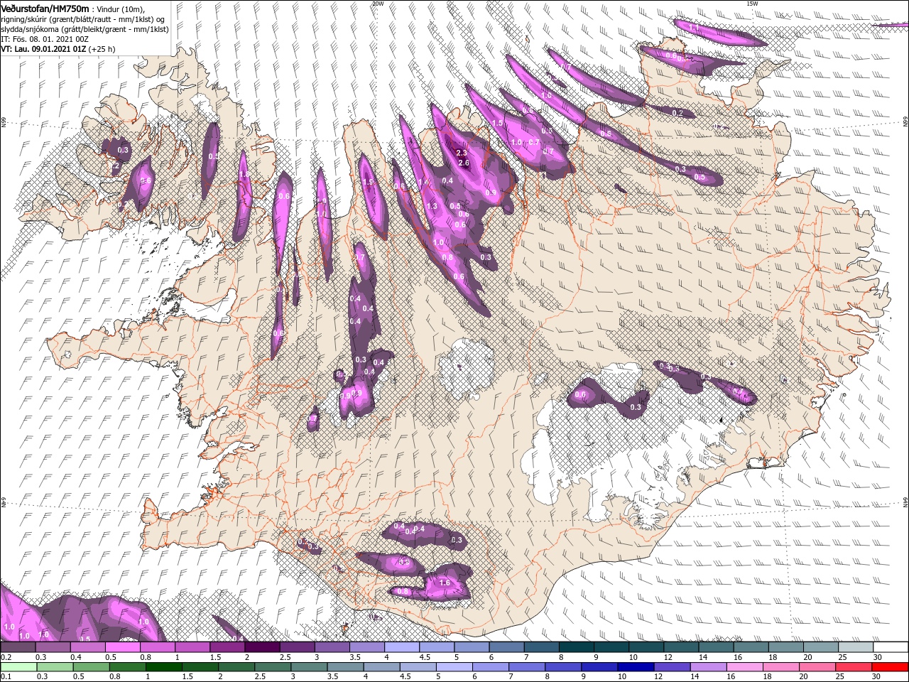Click the 2.3 snowfall value on the map
Screen dimensions: 909x682
coord(462,153)
